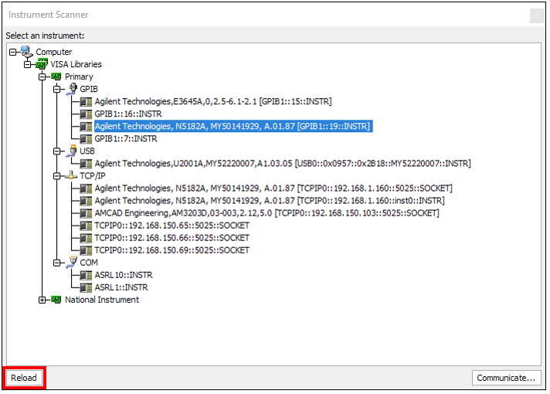Click the National Instrument green icon
The height and width of the screenshot is (394, 550).
click(x=56, y=299)
